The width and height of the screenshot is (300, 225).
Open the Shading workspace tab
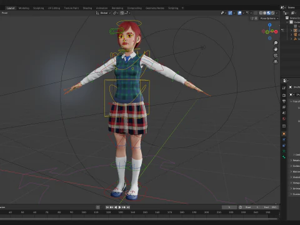pos(87,8)
